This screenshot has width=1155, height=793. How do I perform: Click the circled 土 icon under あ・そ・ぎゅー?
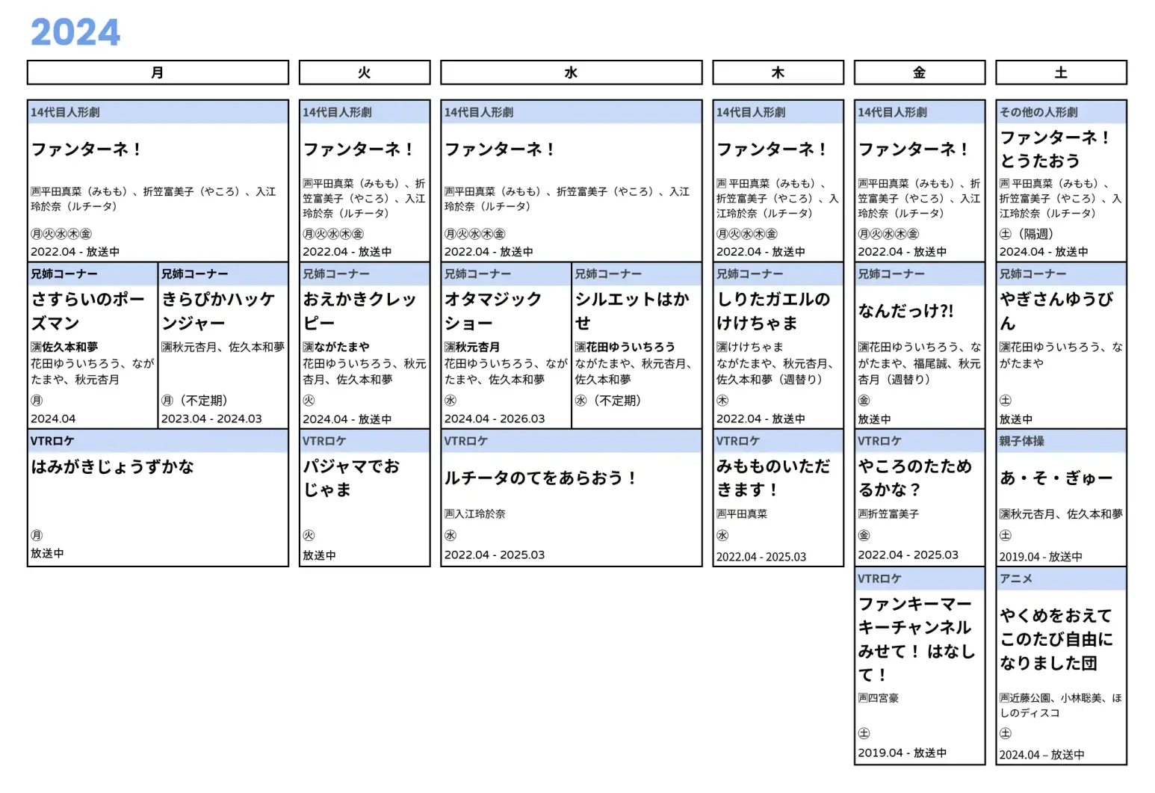[1006, 535]
